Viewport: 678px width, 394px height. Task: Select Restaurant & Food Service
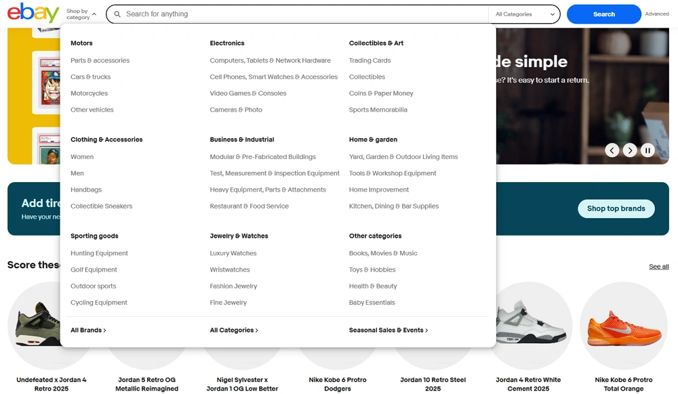tap(249, 206)
